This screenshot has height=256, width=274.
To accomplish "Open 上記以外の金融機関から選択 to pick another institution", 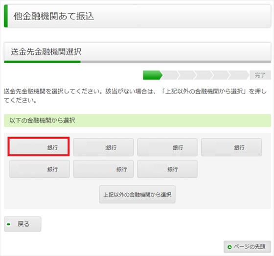I will tap(137, 194).
